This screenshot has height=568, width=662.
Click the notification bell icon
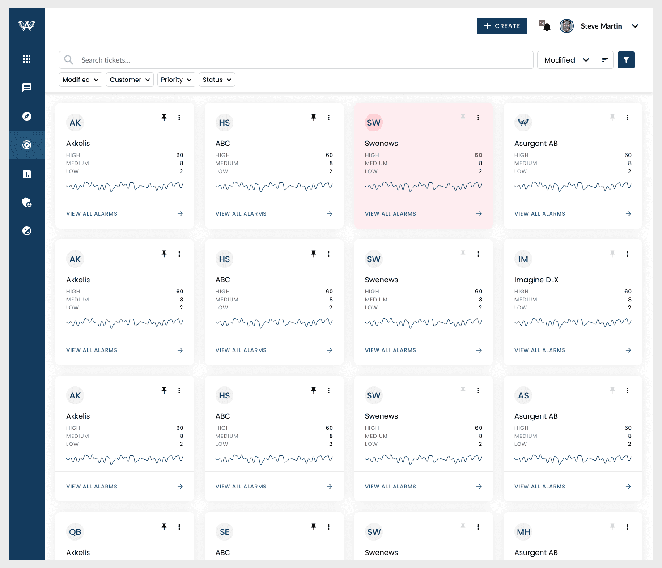[x=546, y=26]
